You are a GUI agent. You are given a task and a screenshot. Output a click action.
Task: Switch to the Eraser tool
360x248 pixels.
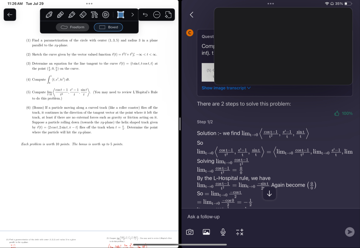83,15
